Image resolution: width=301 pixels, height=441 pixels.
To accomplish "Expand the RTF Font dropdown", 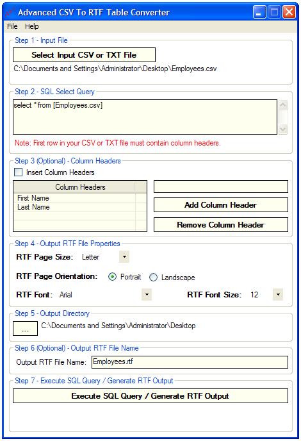I will pos(147,294).
